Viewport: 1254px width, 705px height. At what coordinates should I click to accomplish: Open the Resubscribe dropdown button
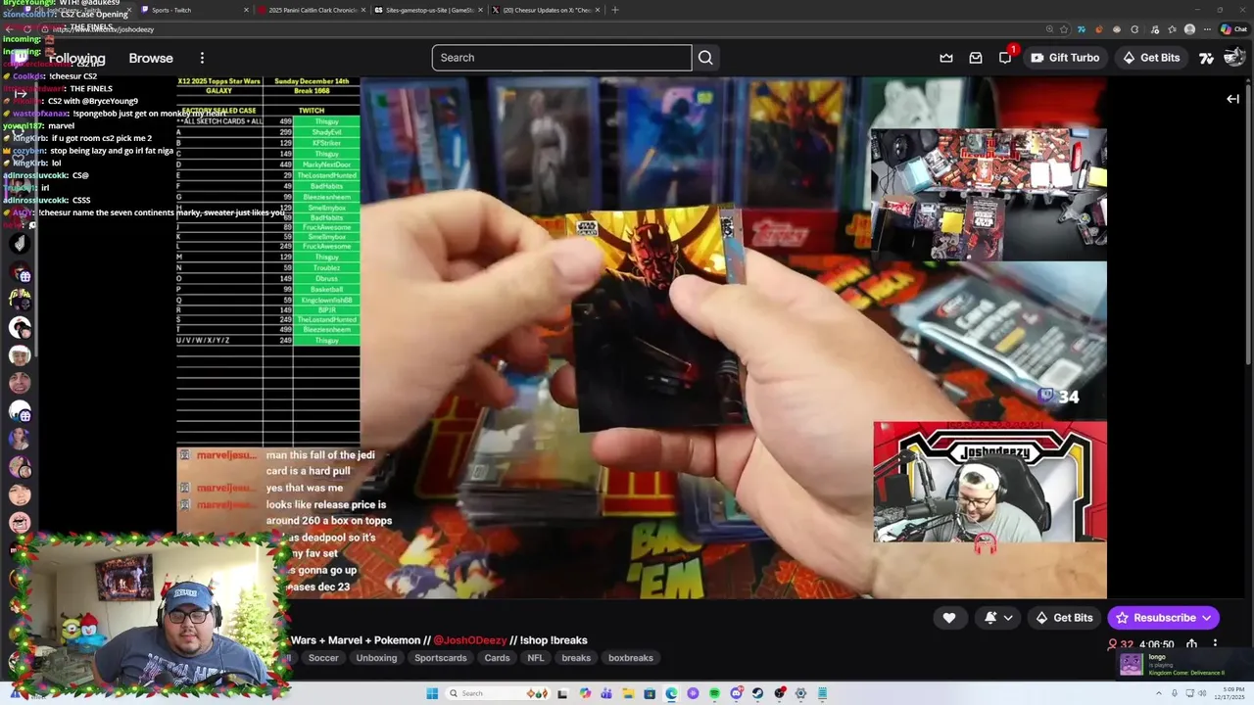(x=1164, y=618)
